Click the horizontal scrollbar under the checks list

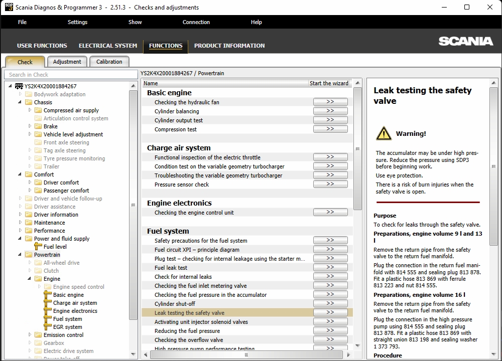point(246,354)
